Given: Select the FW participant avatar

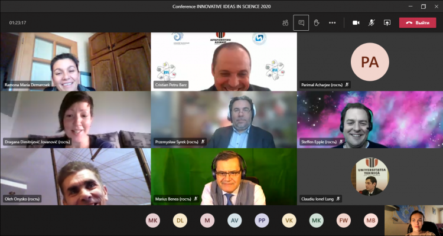Looking at the screenshot, I should click(343, 221).
